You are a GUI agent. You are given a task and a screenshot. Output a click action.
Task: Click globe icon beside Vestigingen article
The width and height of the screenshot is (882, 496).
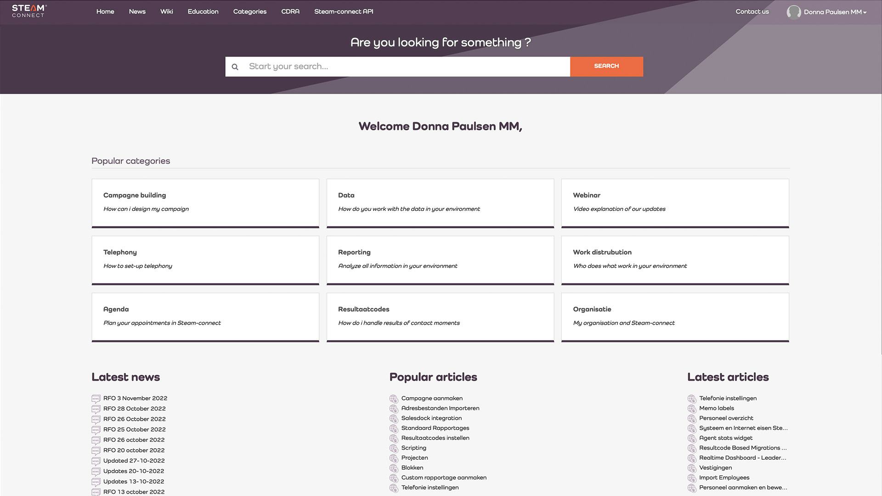tap(692, 468)
